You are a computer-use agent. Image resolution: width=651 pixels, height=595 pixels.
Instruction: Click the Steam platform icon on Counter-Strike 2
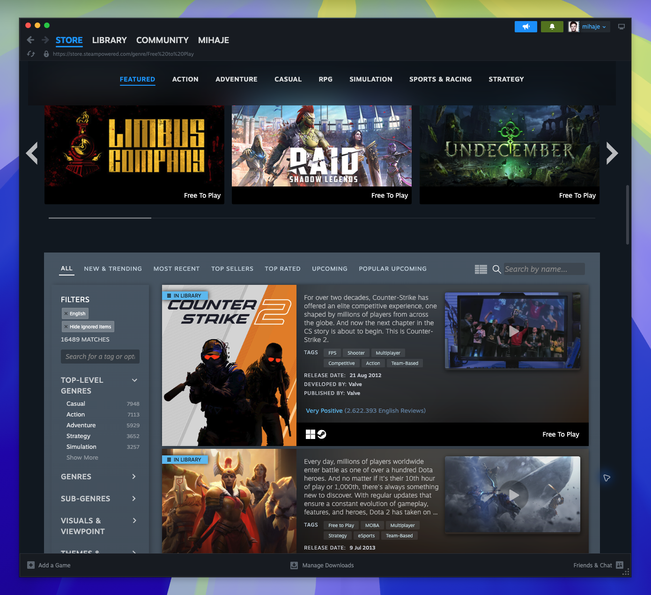322,434
